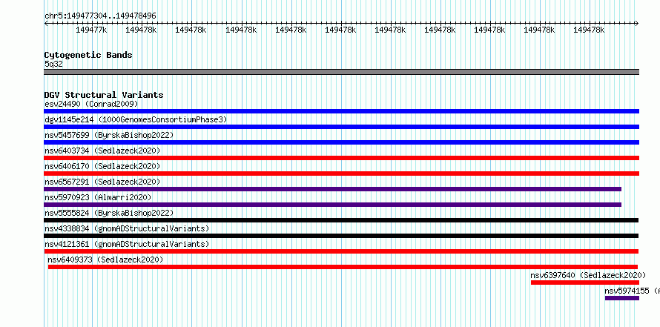Select the nsv4121361 gnomAD red bar

(x=341, y=251)
